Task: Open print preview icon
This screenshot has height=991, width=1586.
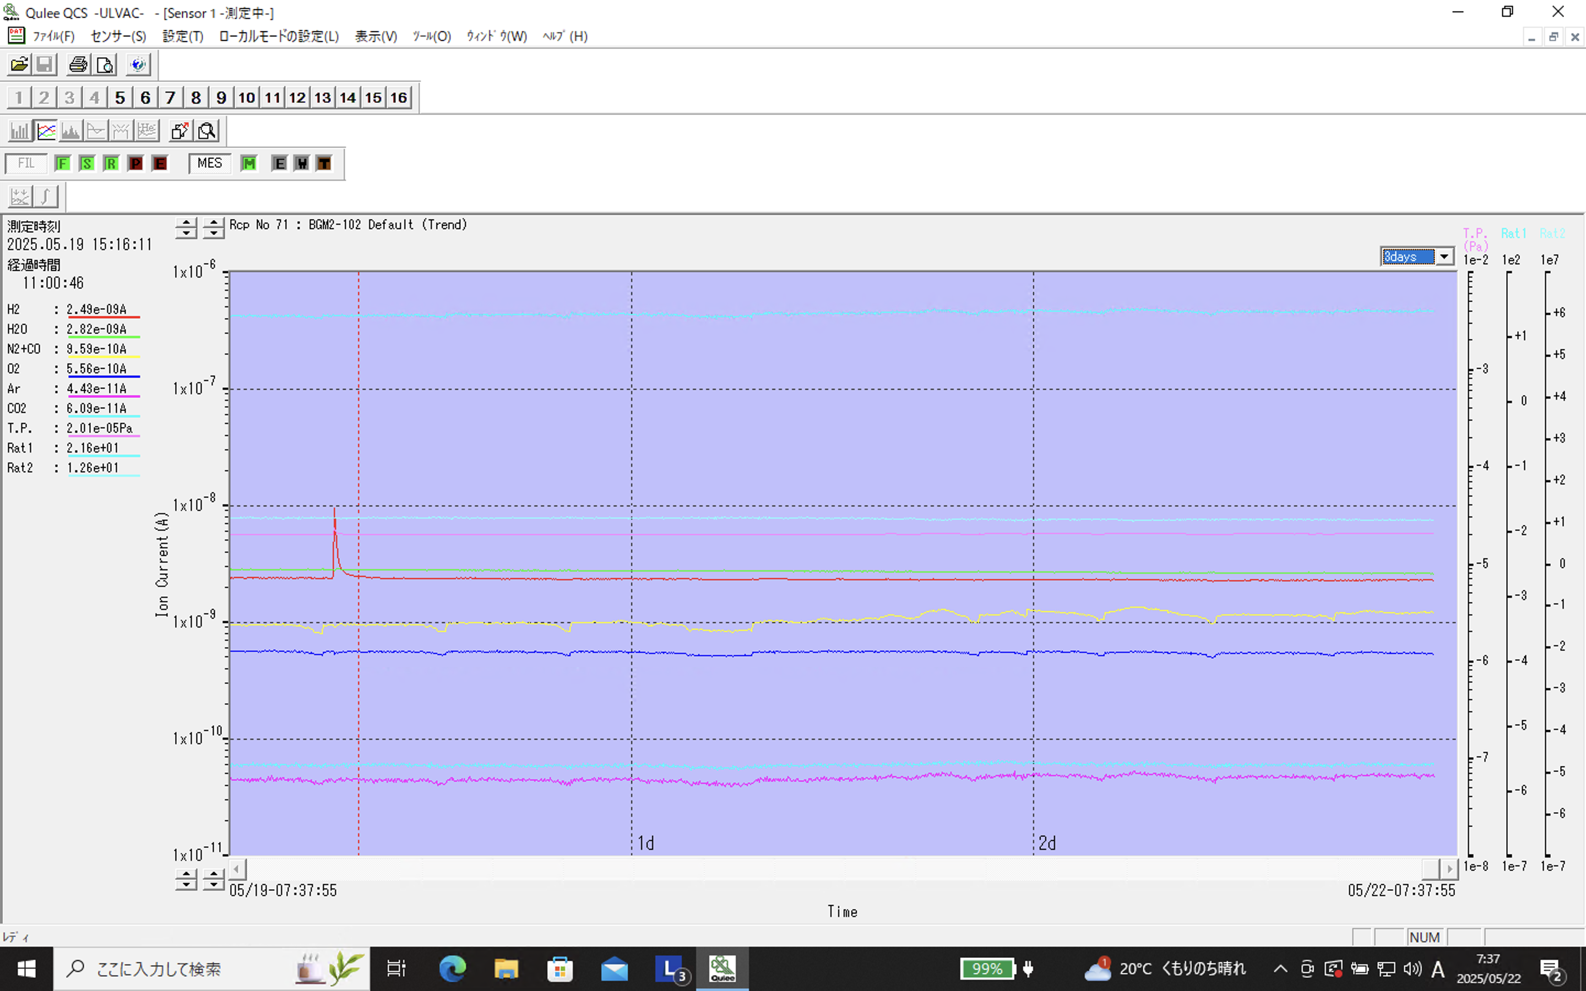Action: 104,64
